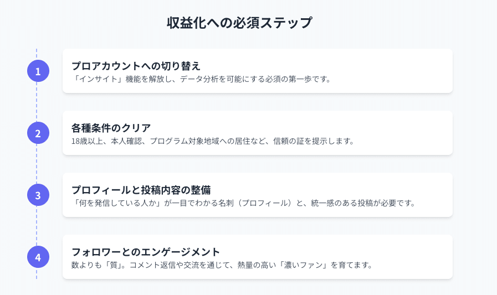Click the dashed line above the step 1 circle
The width and height of the screenshot is (497, 295).
tap(37, 53)
